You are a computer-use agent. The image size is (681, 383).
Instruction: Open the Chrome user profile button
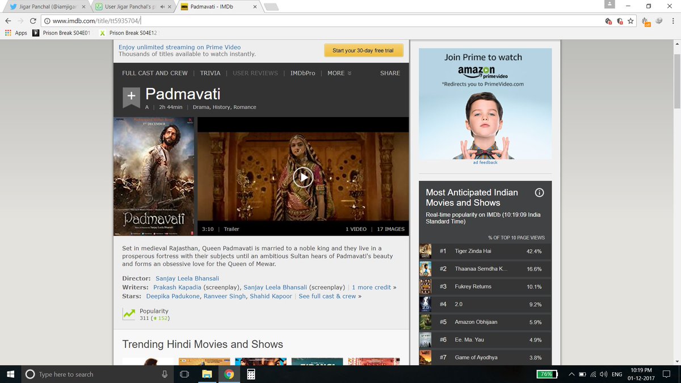coord(609,4)
